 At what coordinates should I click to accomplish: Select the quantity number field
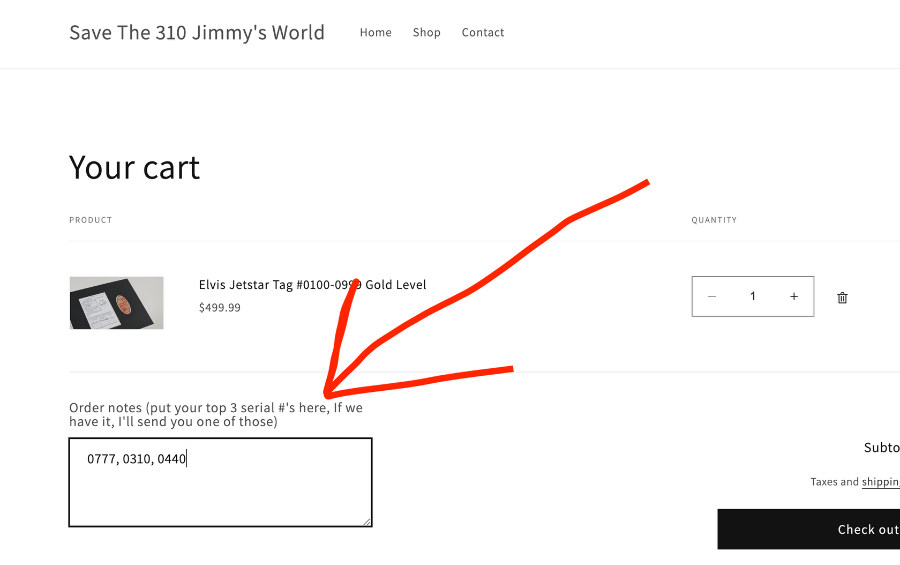coord(753,296)
